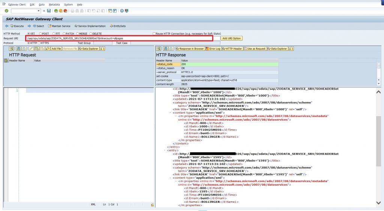Click the pencil edit icon in HTTP Request toolbar
Image resolution: width=384 pixels, height=211 pixels.
tap(31, 48)
